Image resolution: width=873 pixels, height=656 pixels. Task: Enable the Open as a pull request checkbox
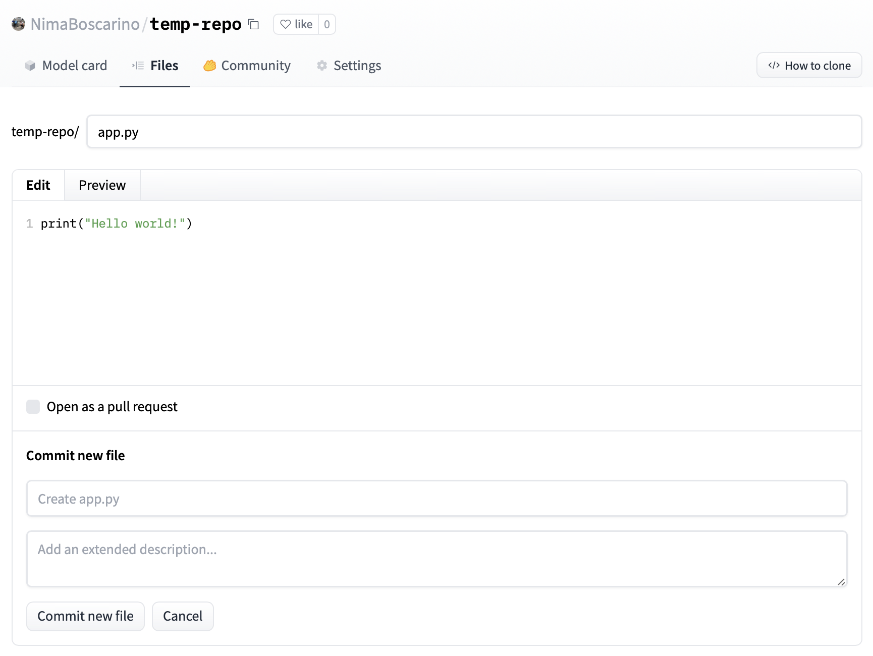(33, 407)
